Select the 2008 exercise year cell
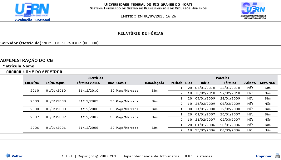 click(35, 109)
